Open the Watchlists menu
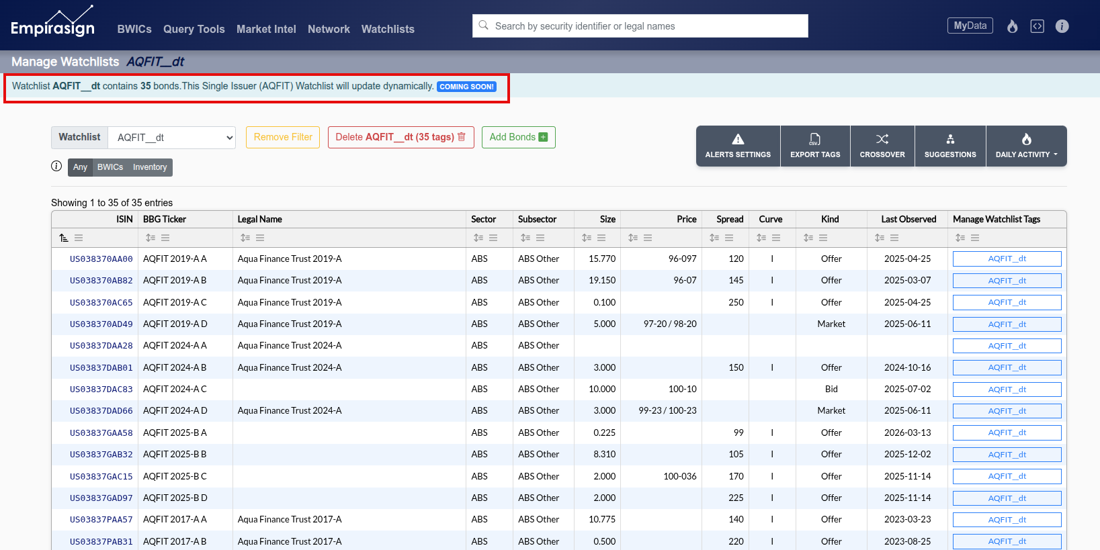This screenshot has width=1100, height=550. (x=388, y=29)
